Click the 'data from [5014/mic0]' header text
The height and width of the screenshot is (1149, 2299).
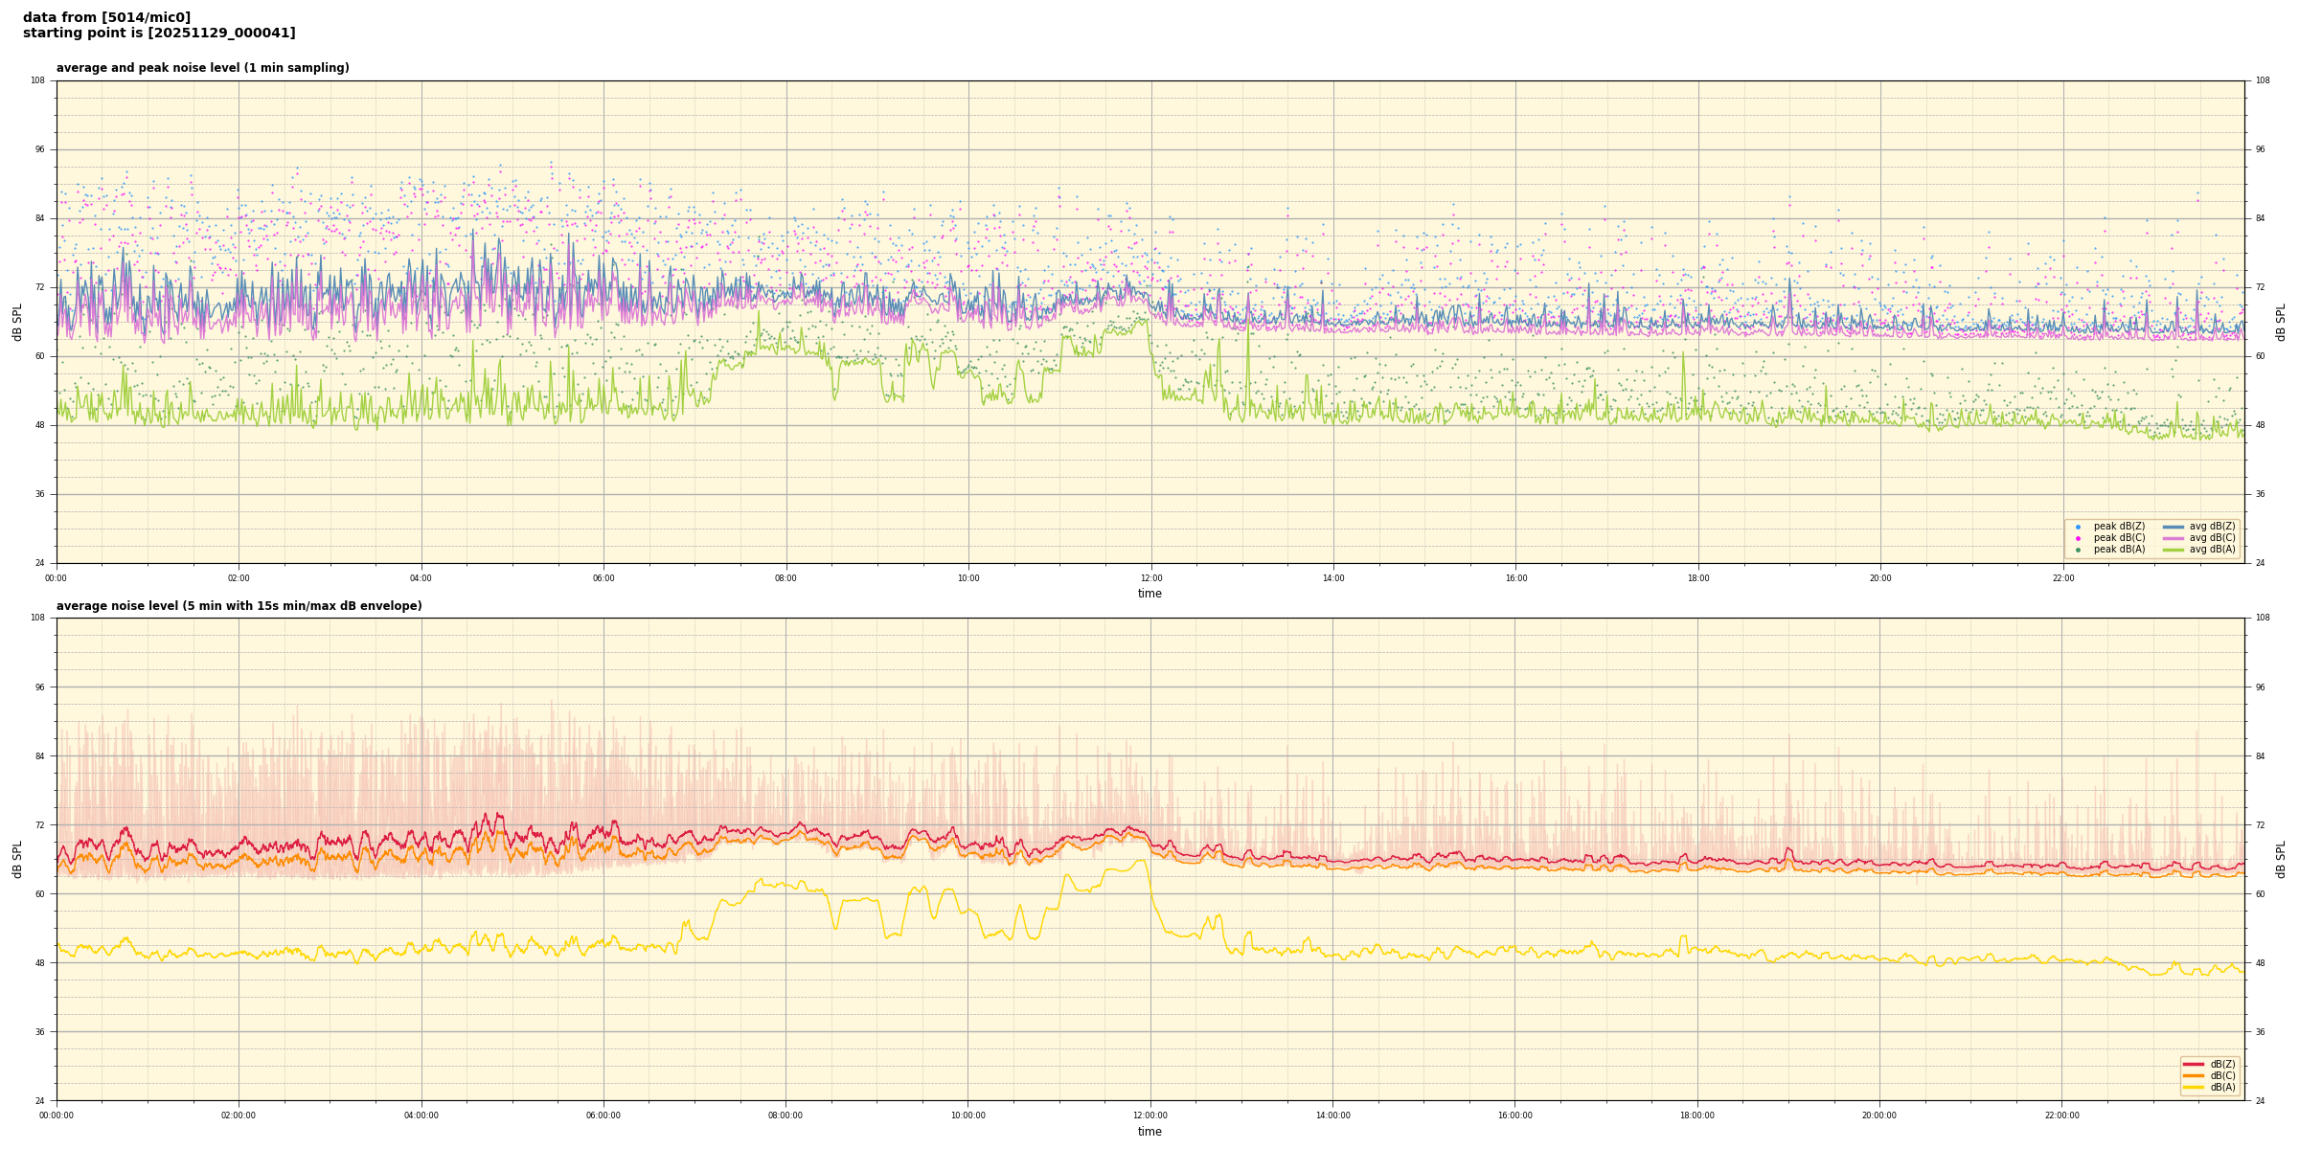[x=106, y=17]
